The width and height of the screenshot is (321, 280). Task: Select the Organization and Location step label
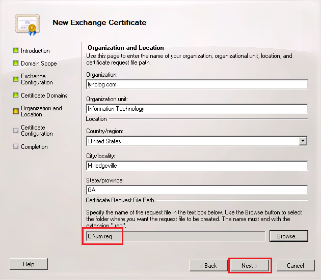(x=41, y=111)
